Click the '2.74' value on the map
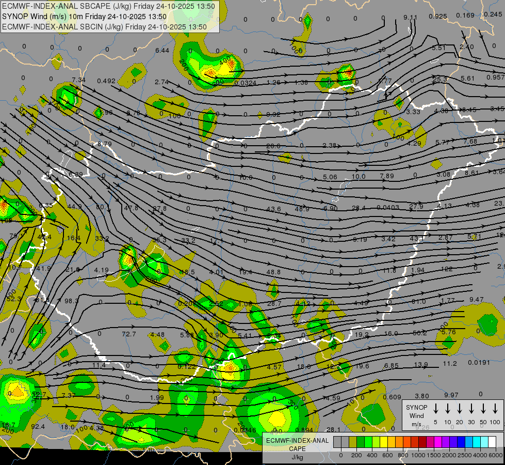Screen dimensions: 505x465 pyautogui.click(x=161, y=82)
